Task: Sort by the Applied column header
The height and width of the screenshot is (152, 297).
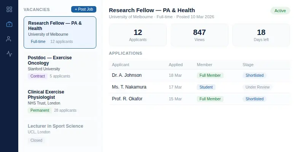Action: point(176,65)
